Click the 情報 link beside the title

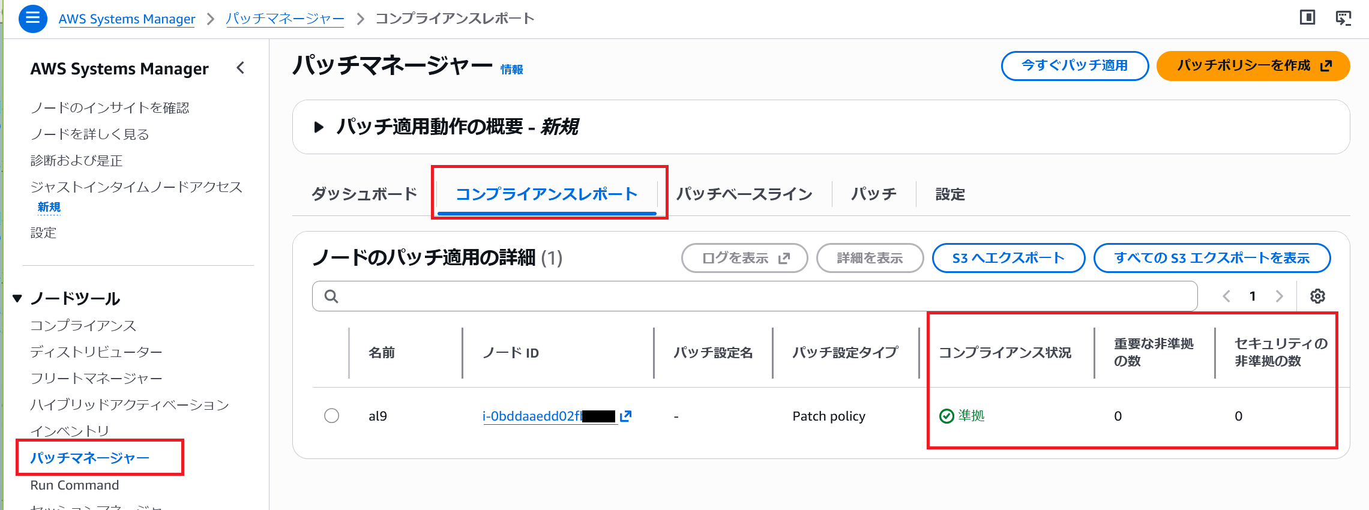(512, 70)
